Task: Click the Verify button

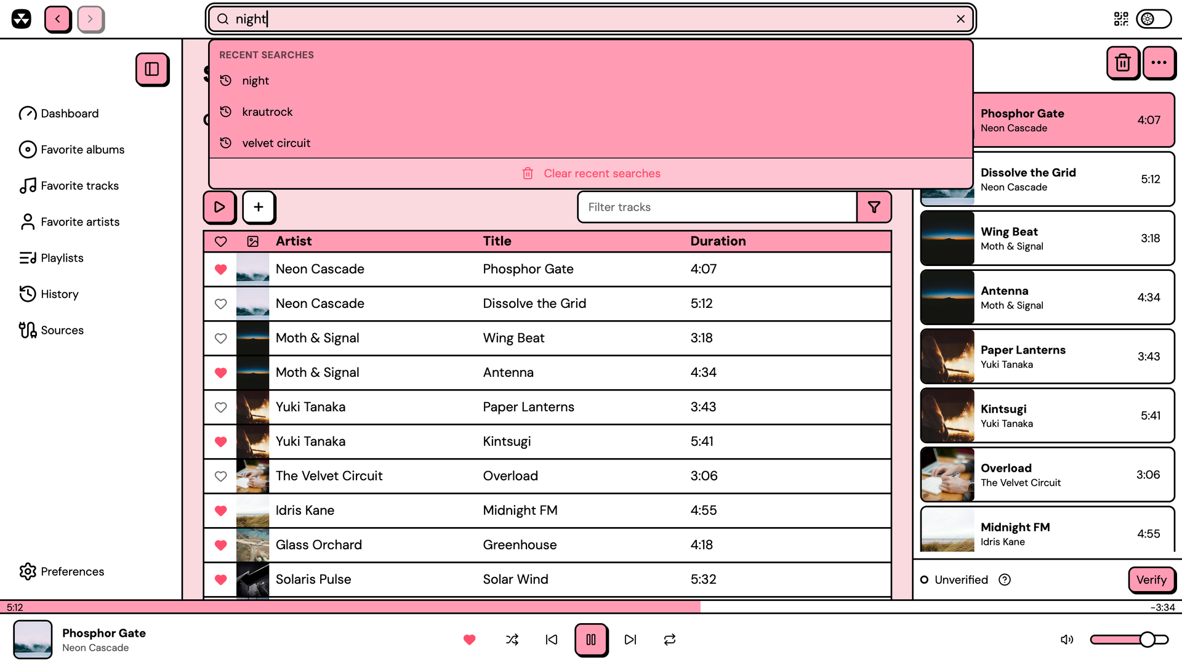Action: [x=1151, y=579]
